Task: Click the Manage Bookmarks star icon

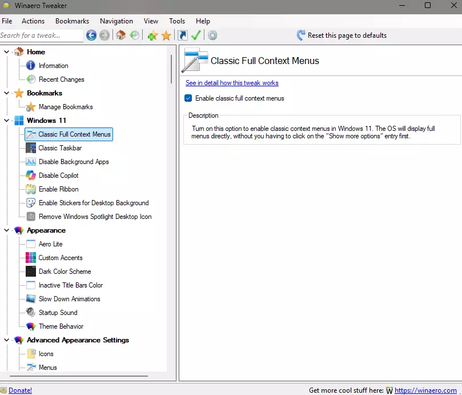Action: click(x=31, y=107)
